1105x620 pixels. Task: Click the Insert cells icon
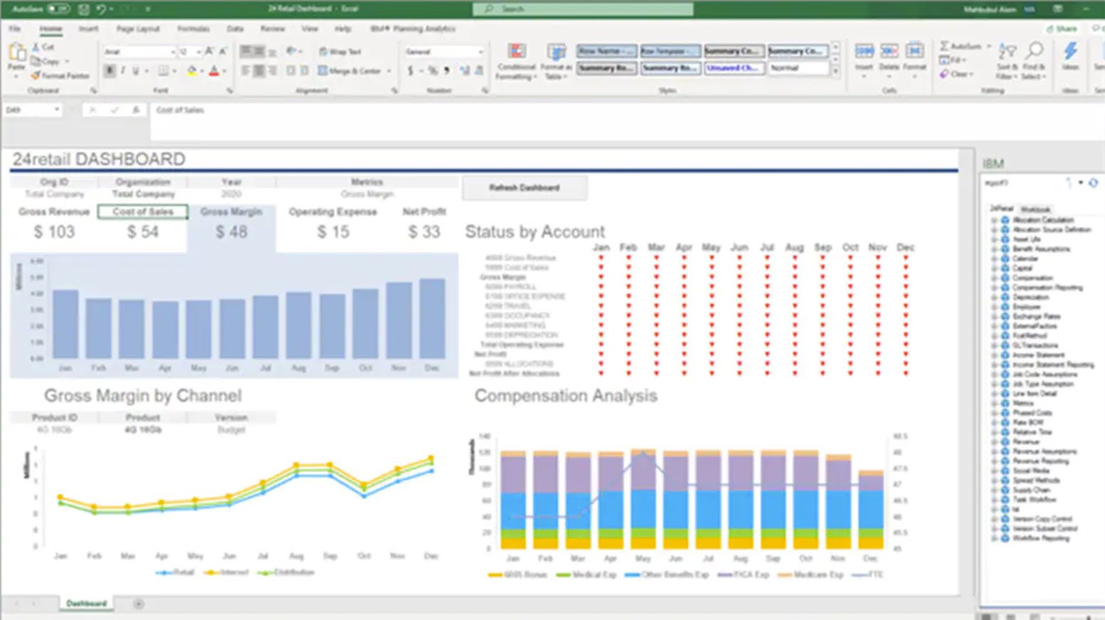point(864,51)
